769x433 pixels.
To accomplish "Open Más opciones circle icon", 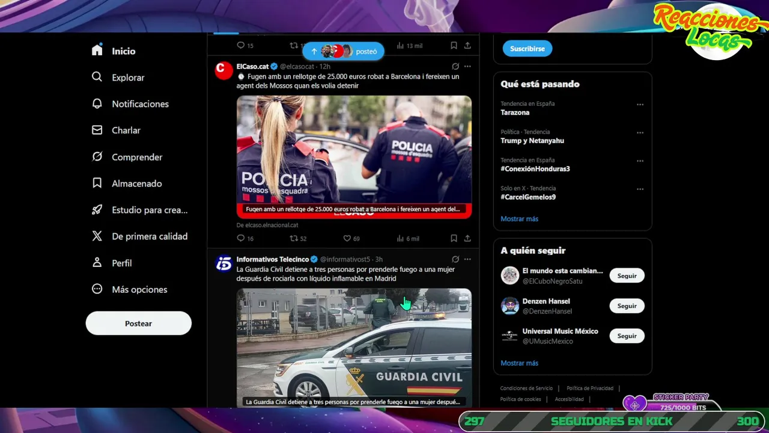I will [x=97, y=289].
